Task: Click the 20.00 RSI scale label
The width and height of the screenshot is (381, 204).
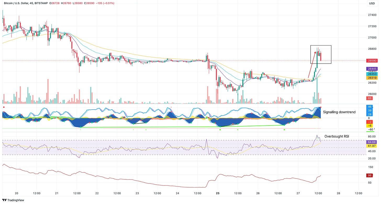Action: click(372, 159)
